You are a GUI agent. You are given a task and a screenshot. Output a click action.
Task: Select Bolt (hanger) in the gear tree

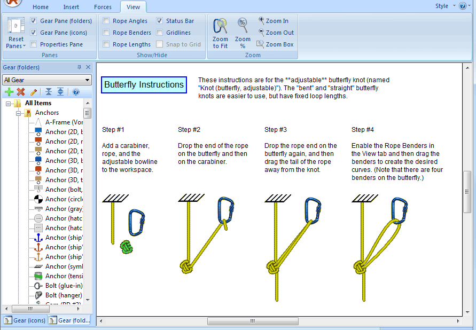coord(63,295)
